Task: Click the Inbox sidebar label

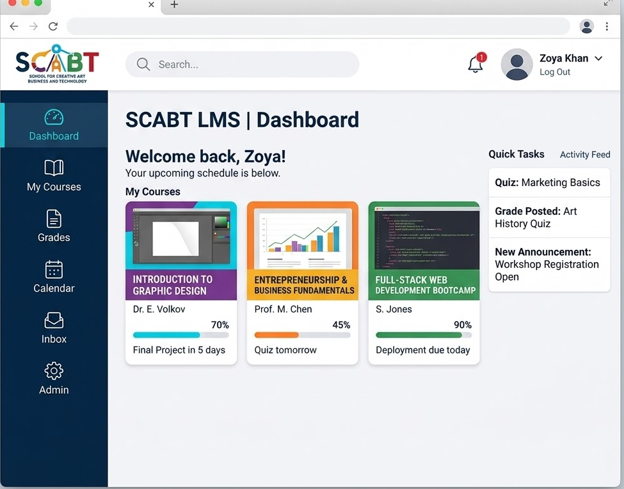Action: [x=54, y=339]
